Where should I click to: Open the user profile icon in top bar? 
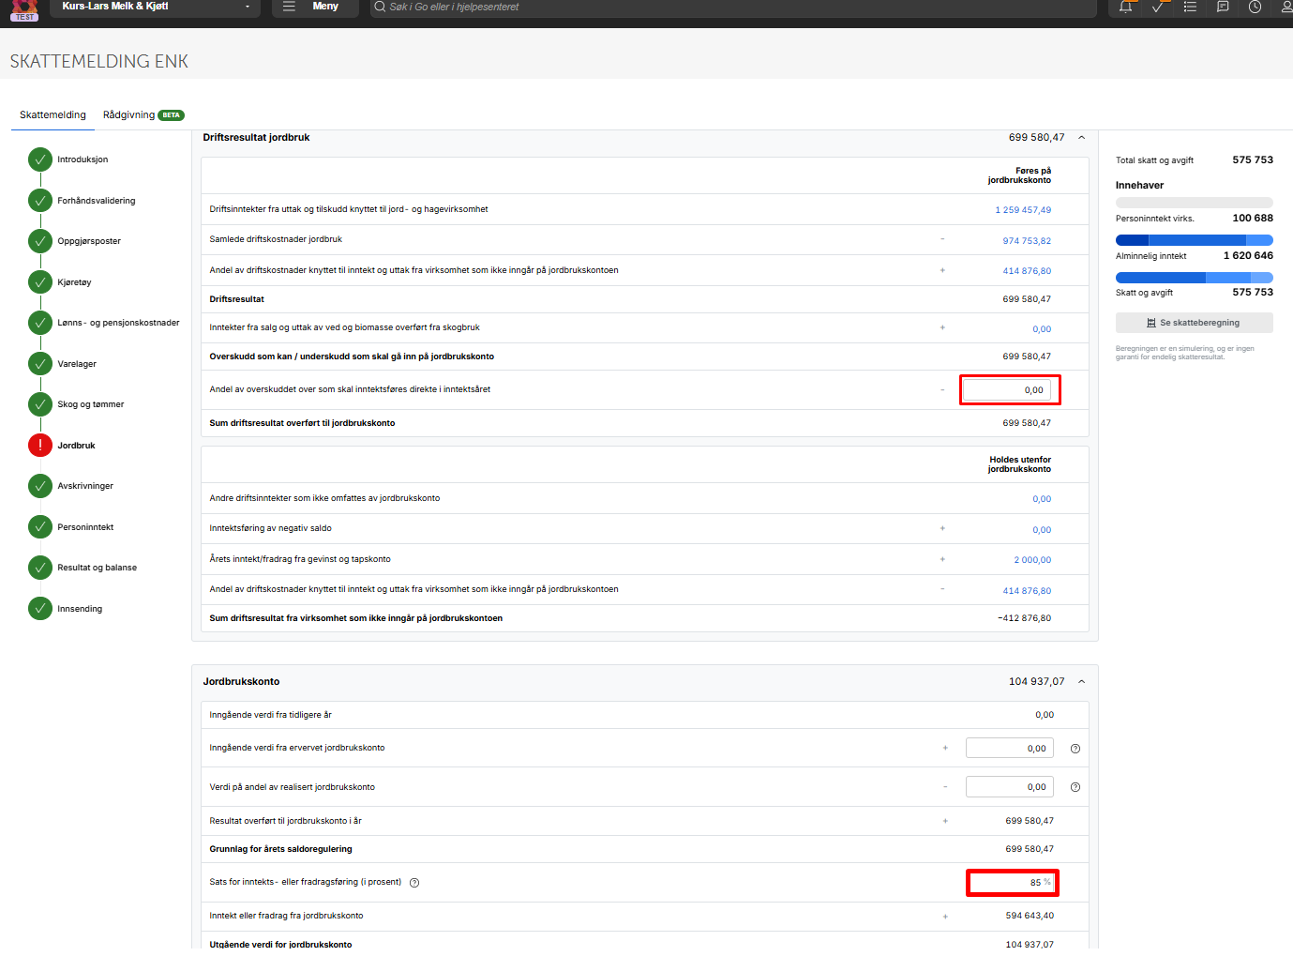(1286, 7)
